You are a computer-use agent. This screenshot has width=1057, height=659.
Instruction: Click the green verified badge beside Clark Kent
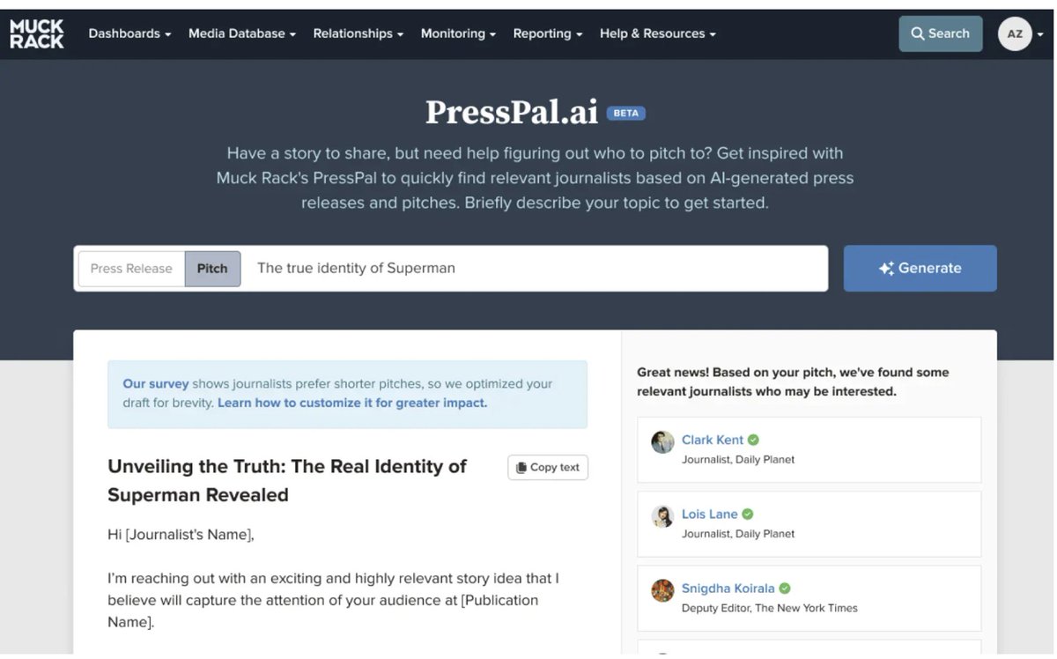click(x=751, y=440)
